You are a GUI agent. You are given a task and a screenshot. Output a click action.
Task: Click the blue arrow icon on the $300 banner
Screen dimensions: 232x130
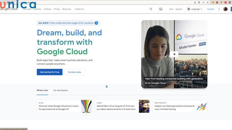point(96,23)
